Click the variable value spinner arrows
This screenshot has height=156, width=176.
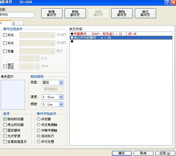[x=37, y=59]
